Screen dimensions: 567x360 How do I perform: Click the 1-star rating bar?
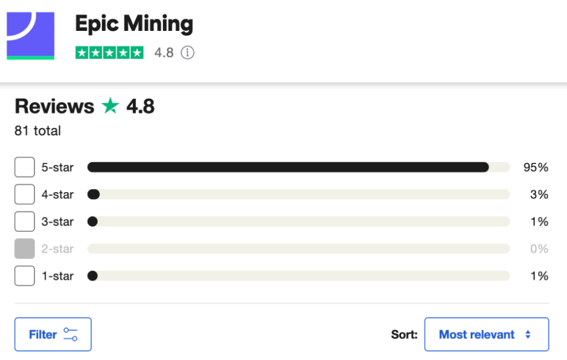click(x=298, y=276)
